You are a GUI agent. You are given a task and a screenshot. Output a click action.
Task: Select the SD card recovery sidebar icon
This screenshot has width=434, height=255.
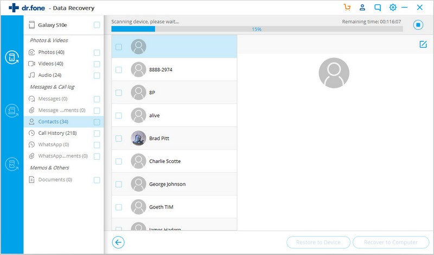point(12,110)
